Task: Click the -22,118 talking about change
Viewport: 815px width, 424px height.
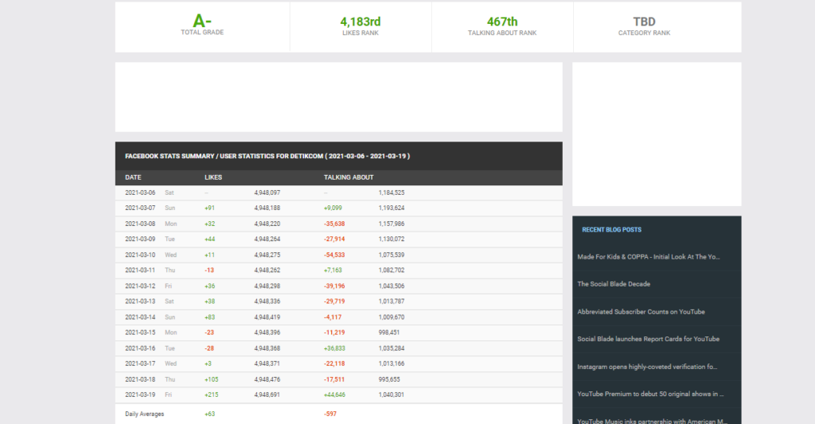Action: pos(334,364)
